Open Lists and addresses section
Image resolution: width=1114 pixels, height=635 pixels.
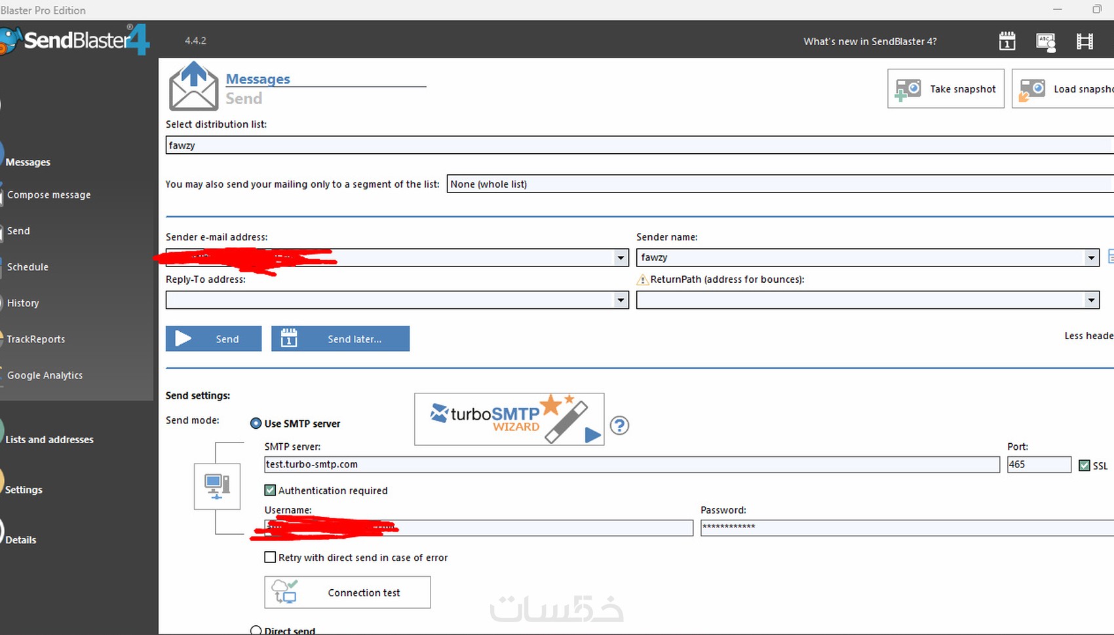tap(49, 439)
